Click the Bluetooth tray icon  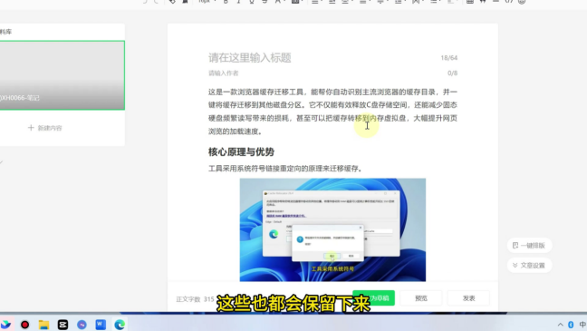tap(571, 325)
